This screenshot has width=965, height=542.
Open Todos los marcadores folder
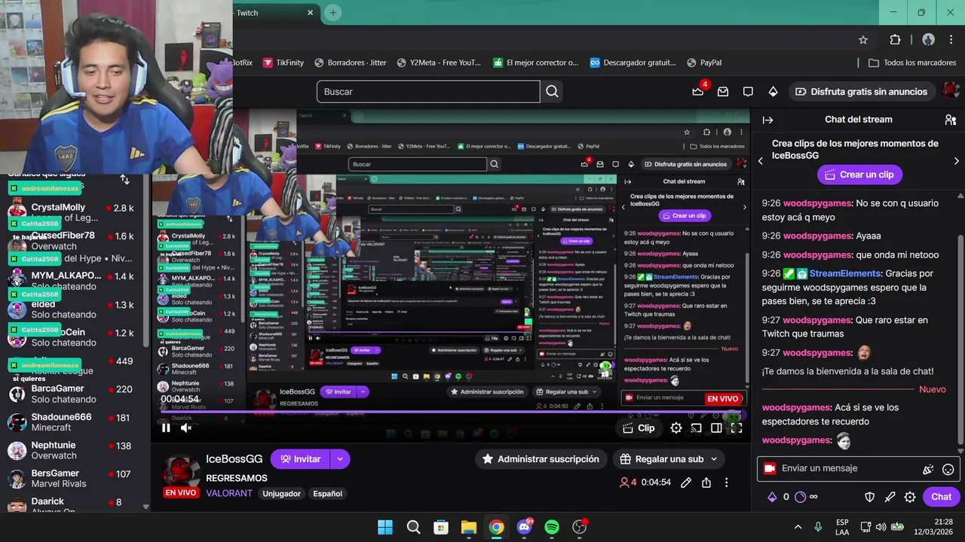[x=912, y=62]
